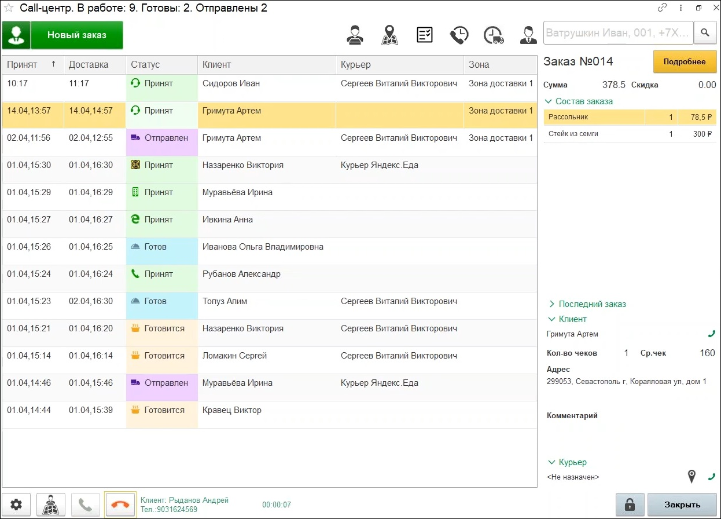Open settings gear at bottom left
This screenshot has width=721, height=519.
pyautogui.click(x=16, y=505)
